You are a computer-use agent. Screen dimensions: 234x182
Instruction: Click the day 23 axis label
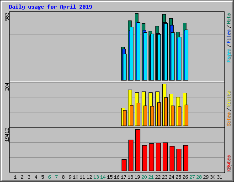(165, 177)
